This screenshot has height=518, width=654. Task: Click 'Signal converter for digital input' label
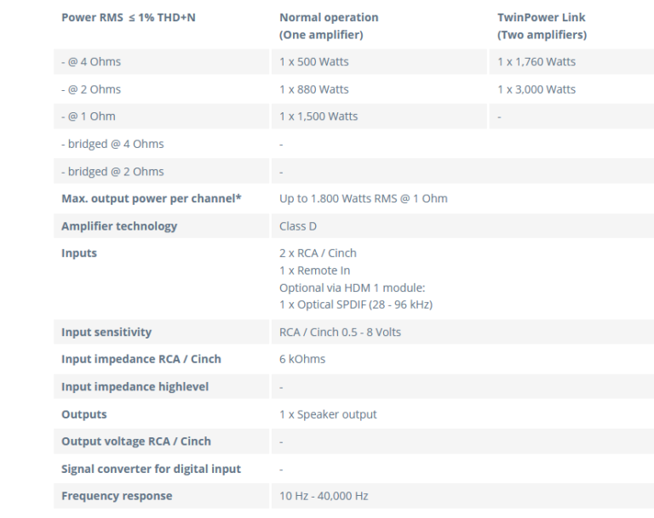click(x=151, y=469)
